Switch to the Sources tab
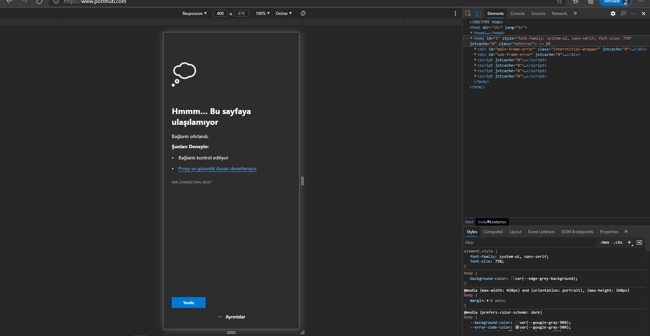 [x=538, y=14]
